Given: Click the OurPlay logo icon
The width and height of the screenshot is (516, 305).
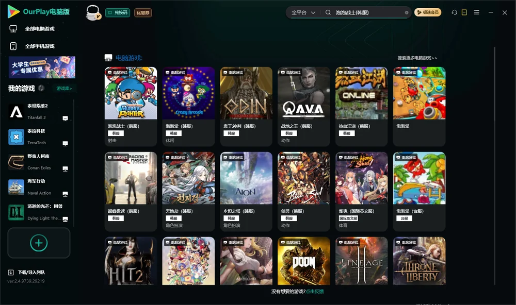Looking at the screenshot, I should [x=13, y=11].
